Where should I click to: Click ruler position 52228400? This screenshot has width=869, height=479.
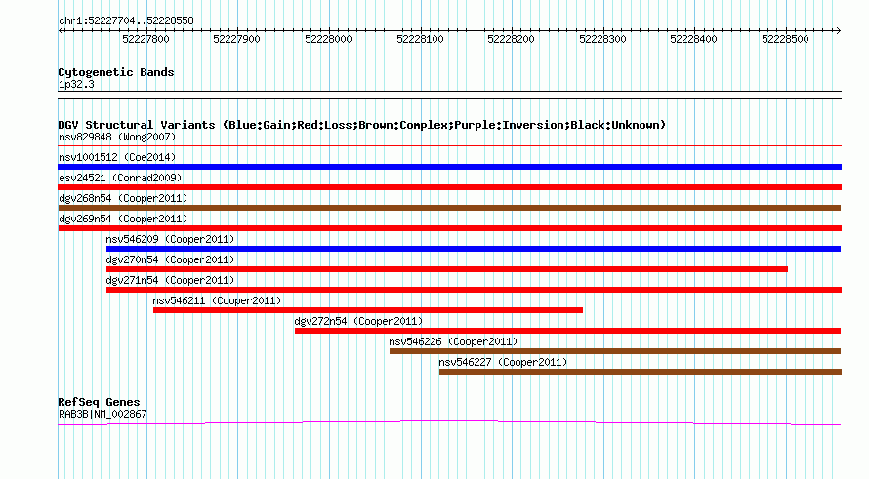[x=694, y=39]
